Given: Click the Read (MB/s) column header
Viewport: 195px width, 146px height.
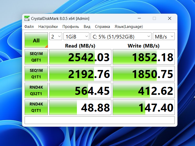Looking at the screenshot, I should 80,46.
